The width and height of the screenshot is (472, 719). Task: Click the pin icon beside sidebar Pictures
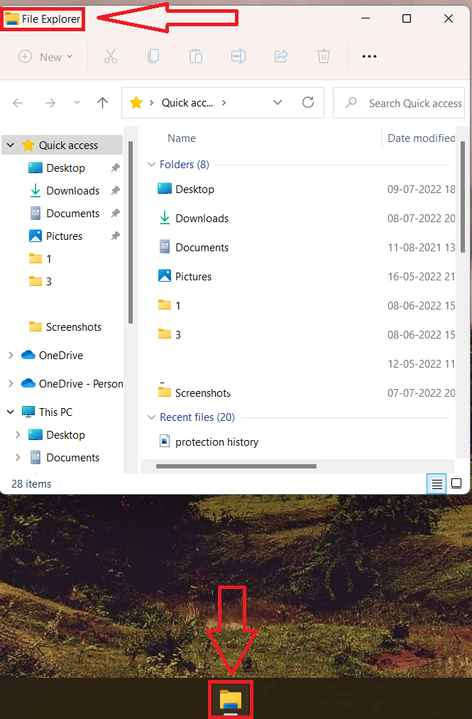point(115,236)
